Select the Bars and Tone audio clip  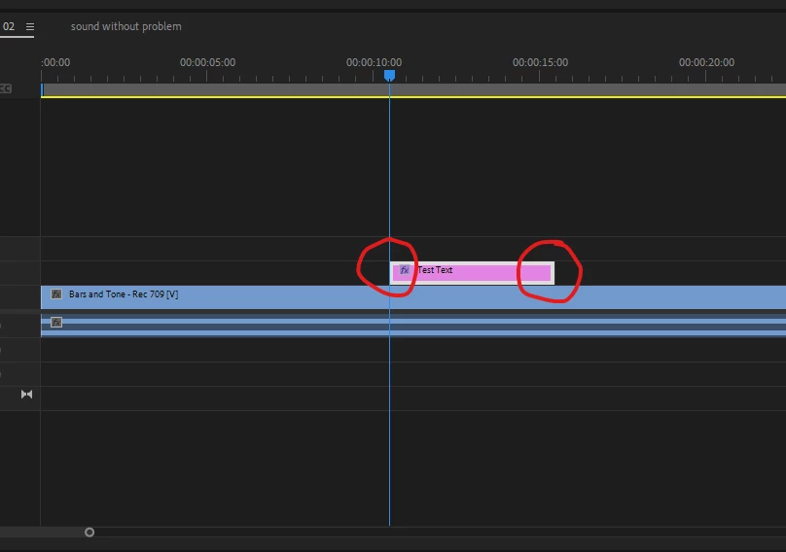point(413,326)
